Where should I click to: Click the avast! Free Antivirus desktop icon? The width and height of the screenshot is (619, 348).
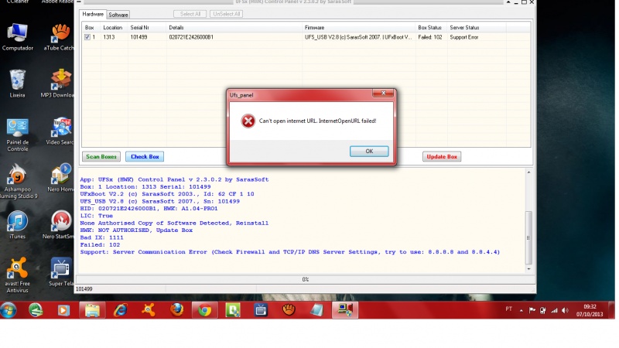(x=17, y=275)
